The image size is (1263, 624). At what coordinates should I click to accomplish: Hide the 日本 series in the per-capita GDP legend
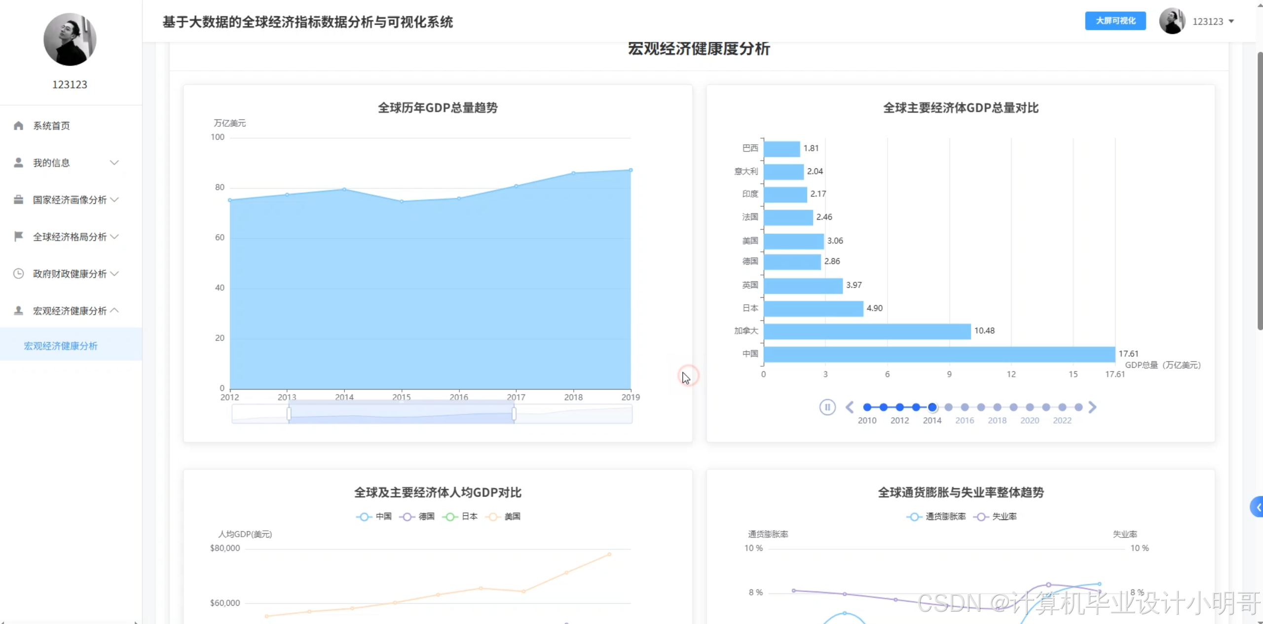(x=460, y=516)
